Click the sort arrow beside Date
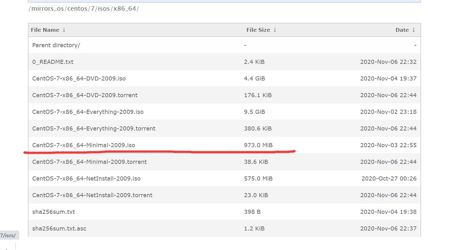The height and width of the screenshot is (250, 469). pos(414,30)
